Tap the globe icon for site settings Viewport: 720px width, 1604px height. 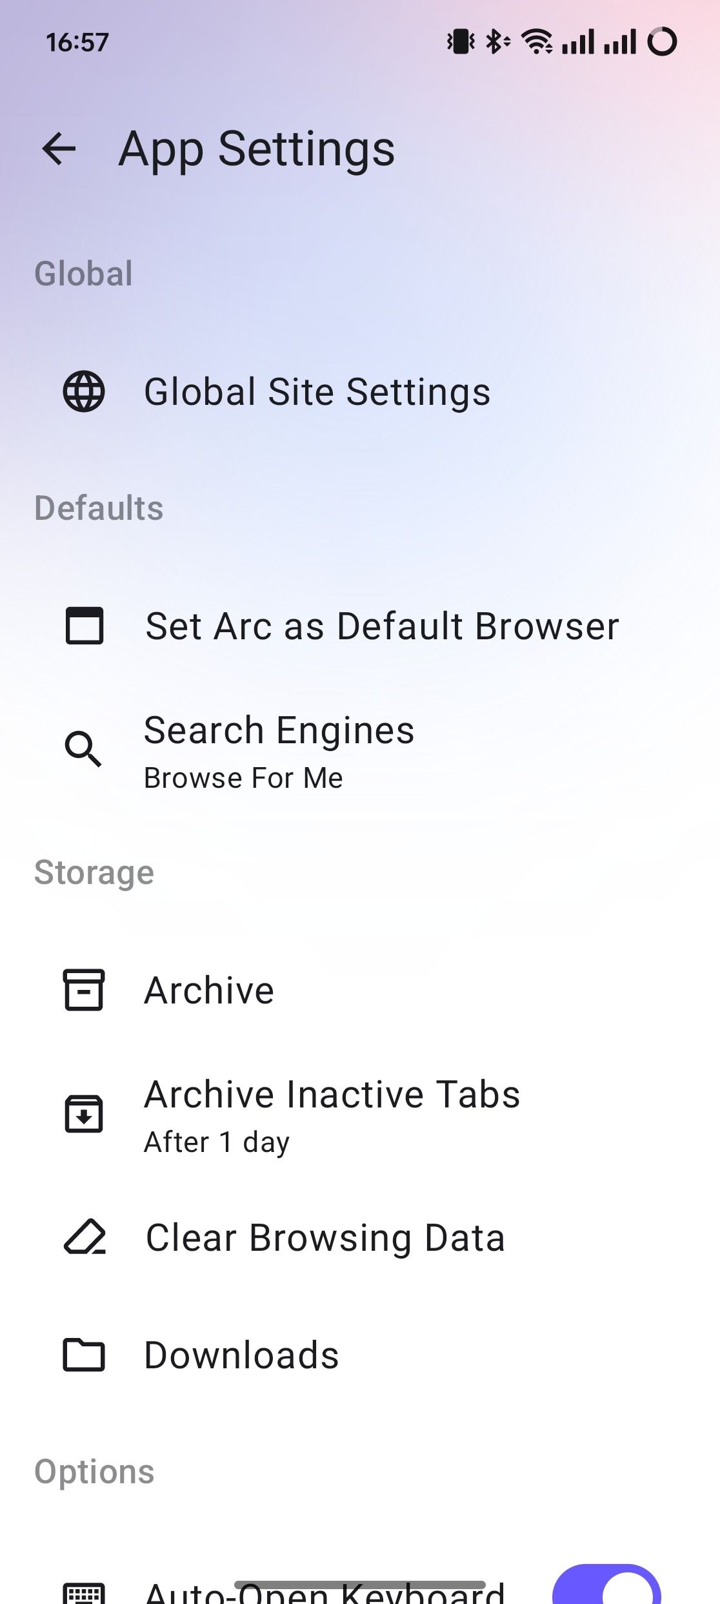pyautogui.click(x=84, y=391)
